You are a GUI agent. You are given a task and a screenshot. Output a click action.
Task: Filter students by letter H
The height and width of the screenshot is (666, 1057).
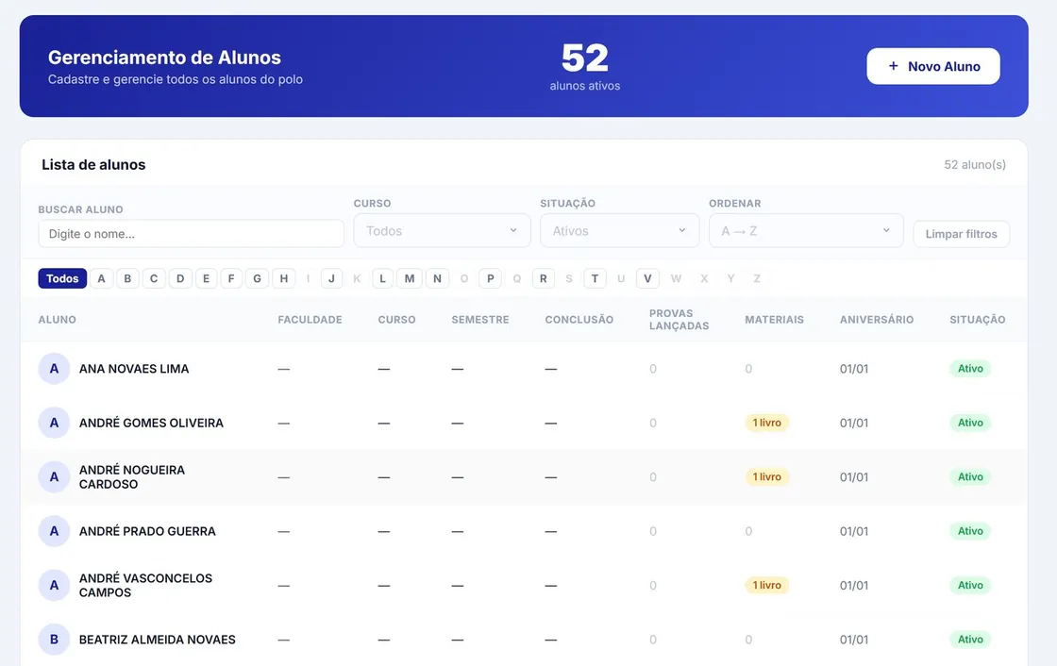(284, 278)
